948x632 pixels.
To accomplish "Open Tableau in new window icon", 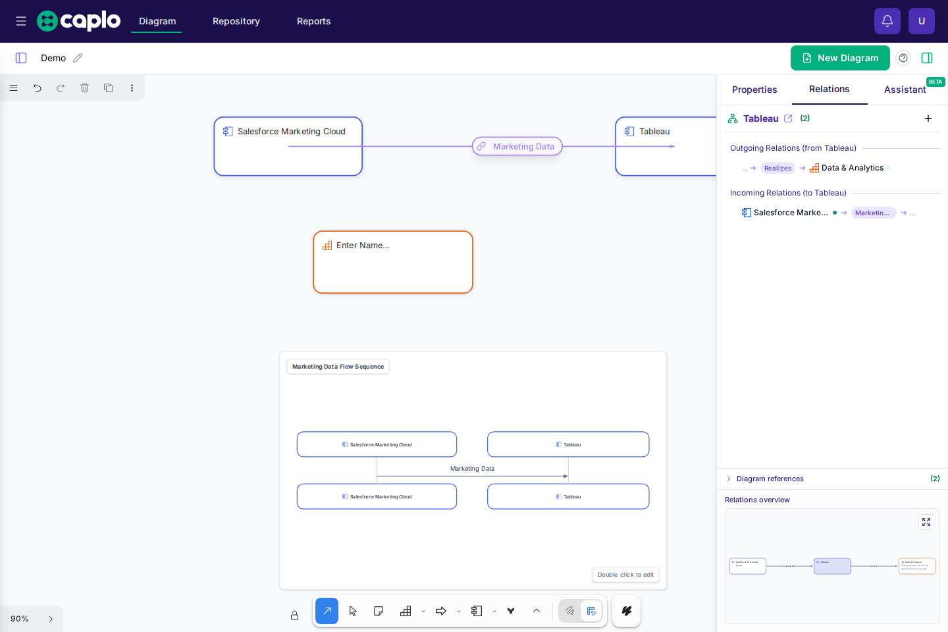I will click(x=788, y=118).
